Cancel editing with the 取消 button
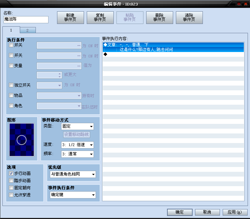The width and height of the screenshot is (250, 219). pyautogui.click(x=207, y=212)
